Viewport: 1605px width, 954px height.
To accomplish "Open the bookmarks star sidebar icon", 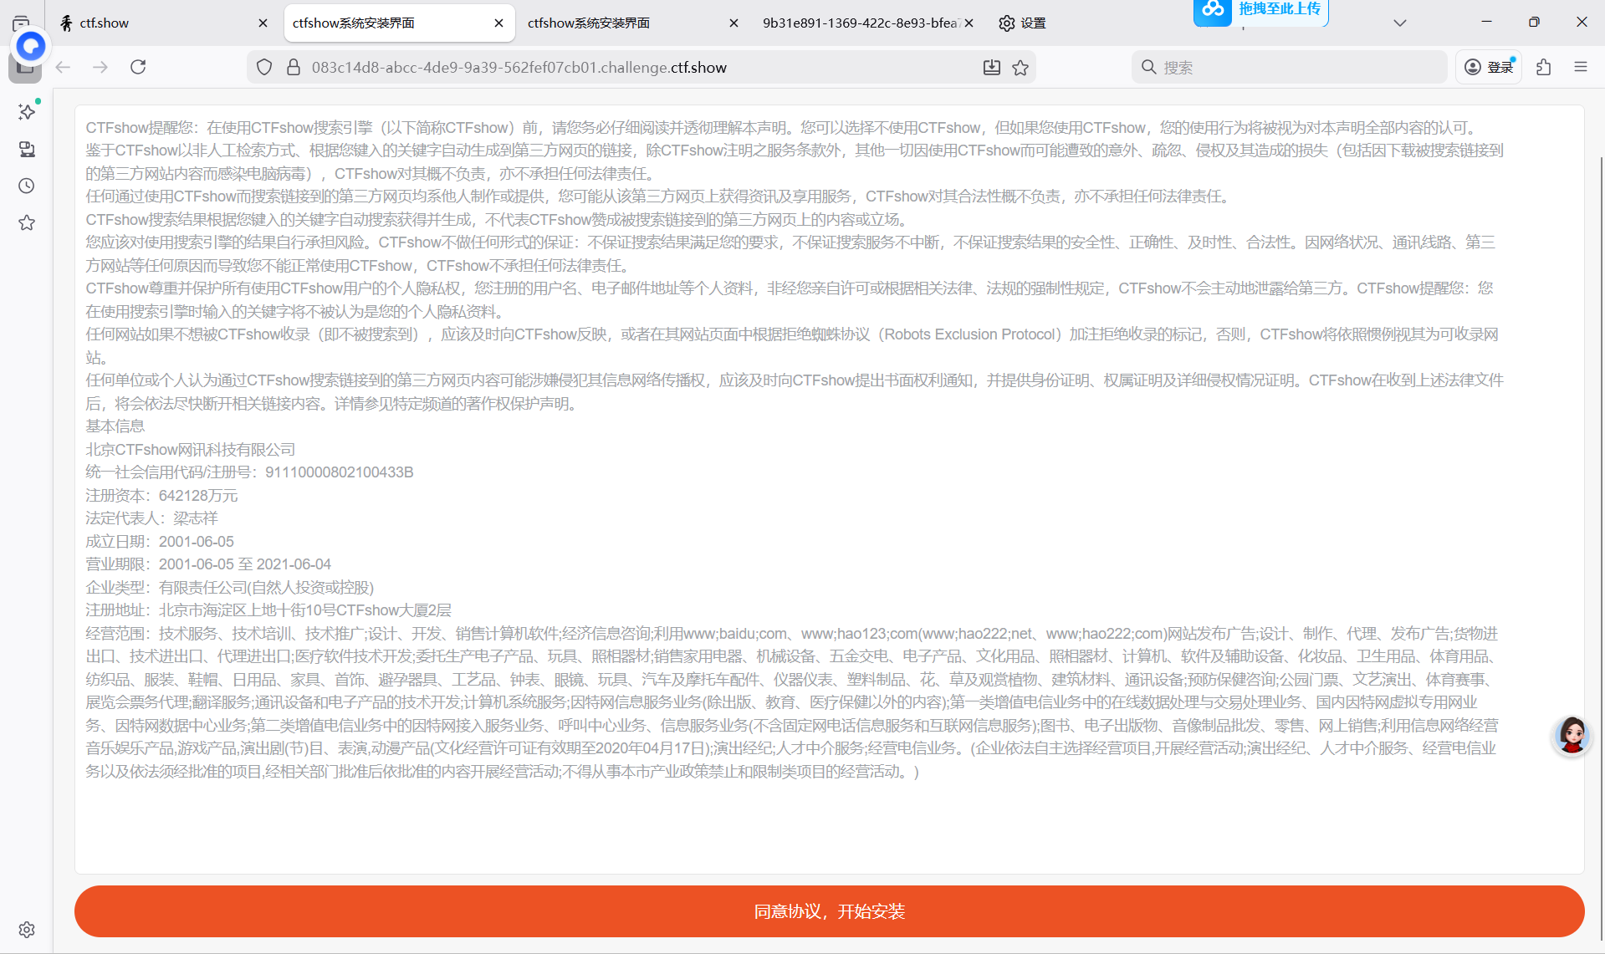I will (27, 222).
